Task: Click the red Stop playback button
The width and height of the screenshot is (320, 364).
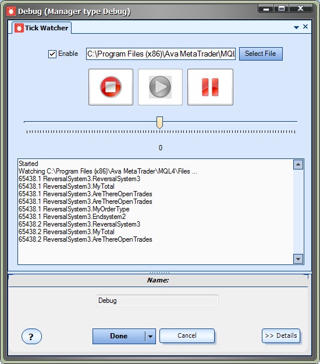Action: [111, 87]
